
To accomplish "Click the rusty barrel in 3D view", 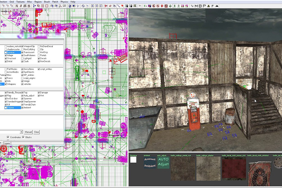I will 230,117.
